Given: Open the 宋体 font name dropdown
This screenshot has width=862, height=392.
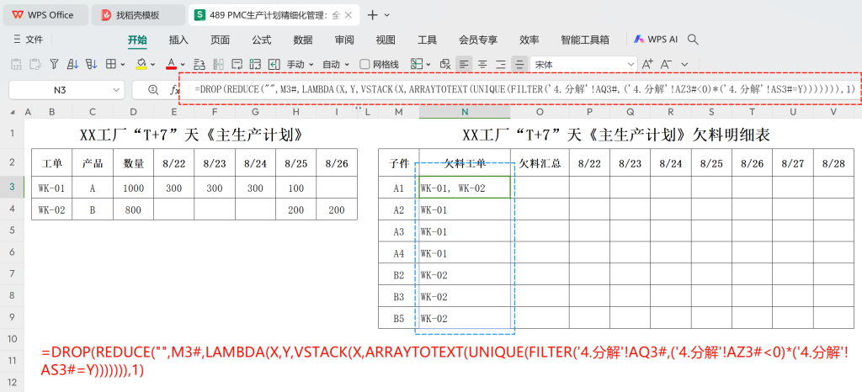Looking at the screenshot, I should [x=631, y=64].
